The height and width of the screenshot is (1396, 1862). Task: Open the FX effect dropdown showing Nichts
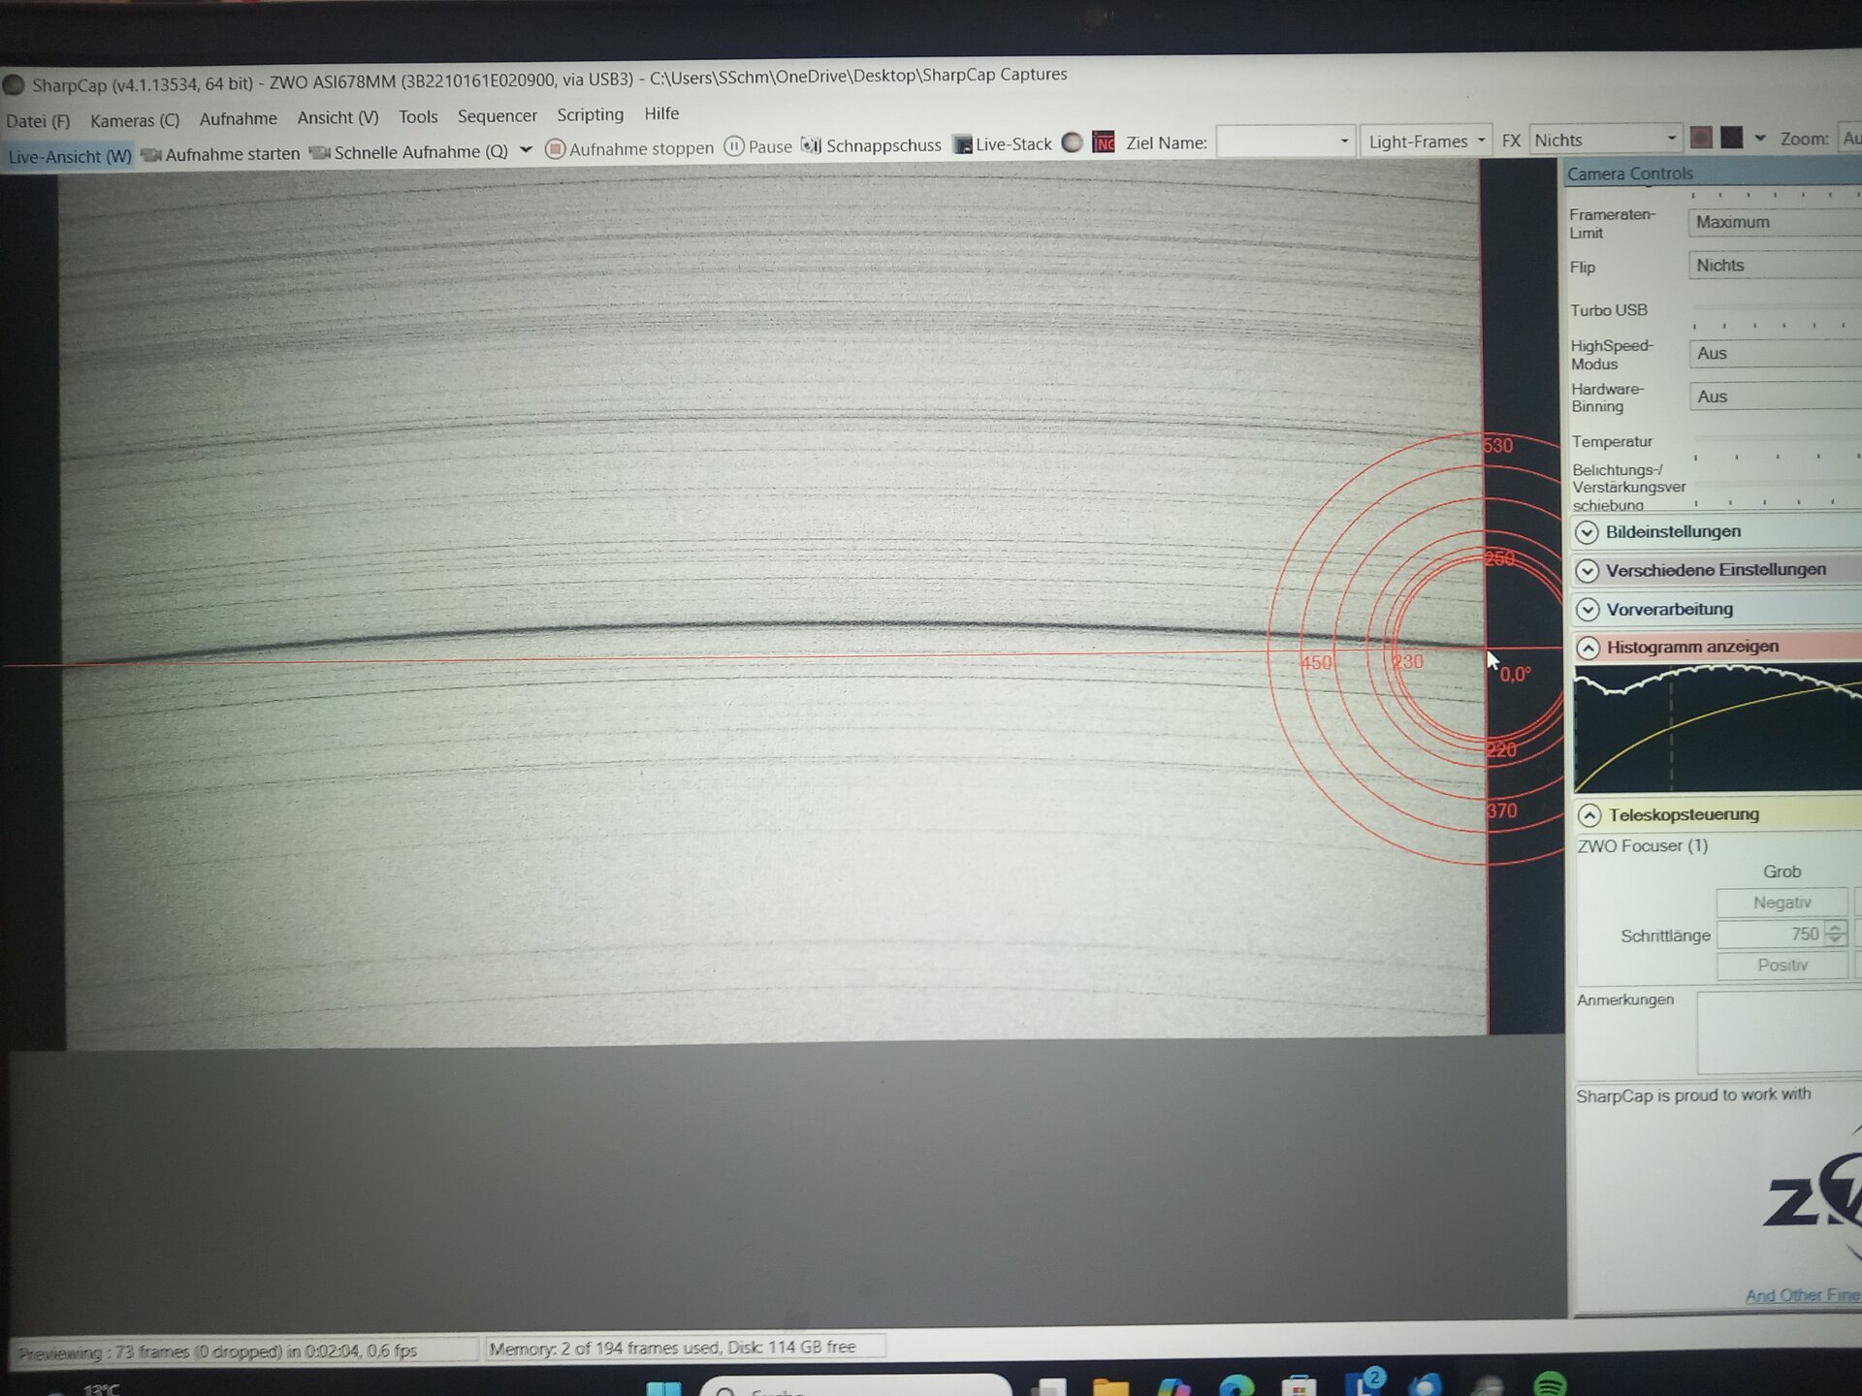(x=1604, y=140)
